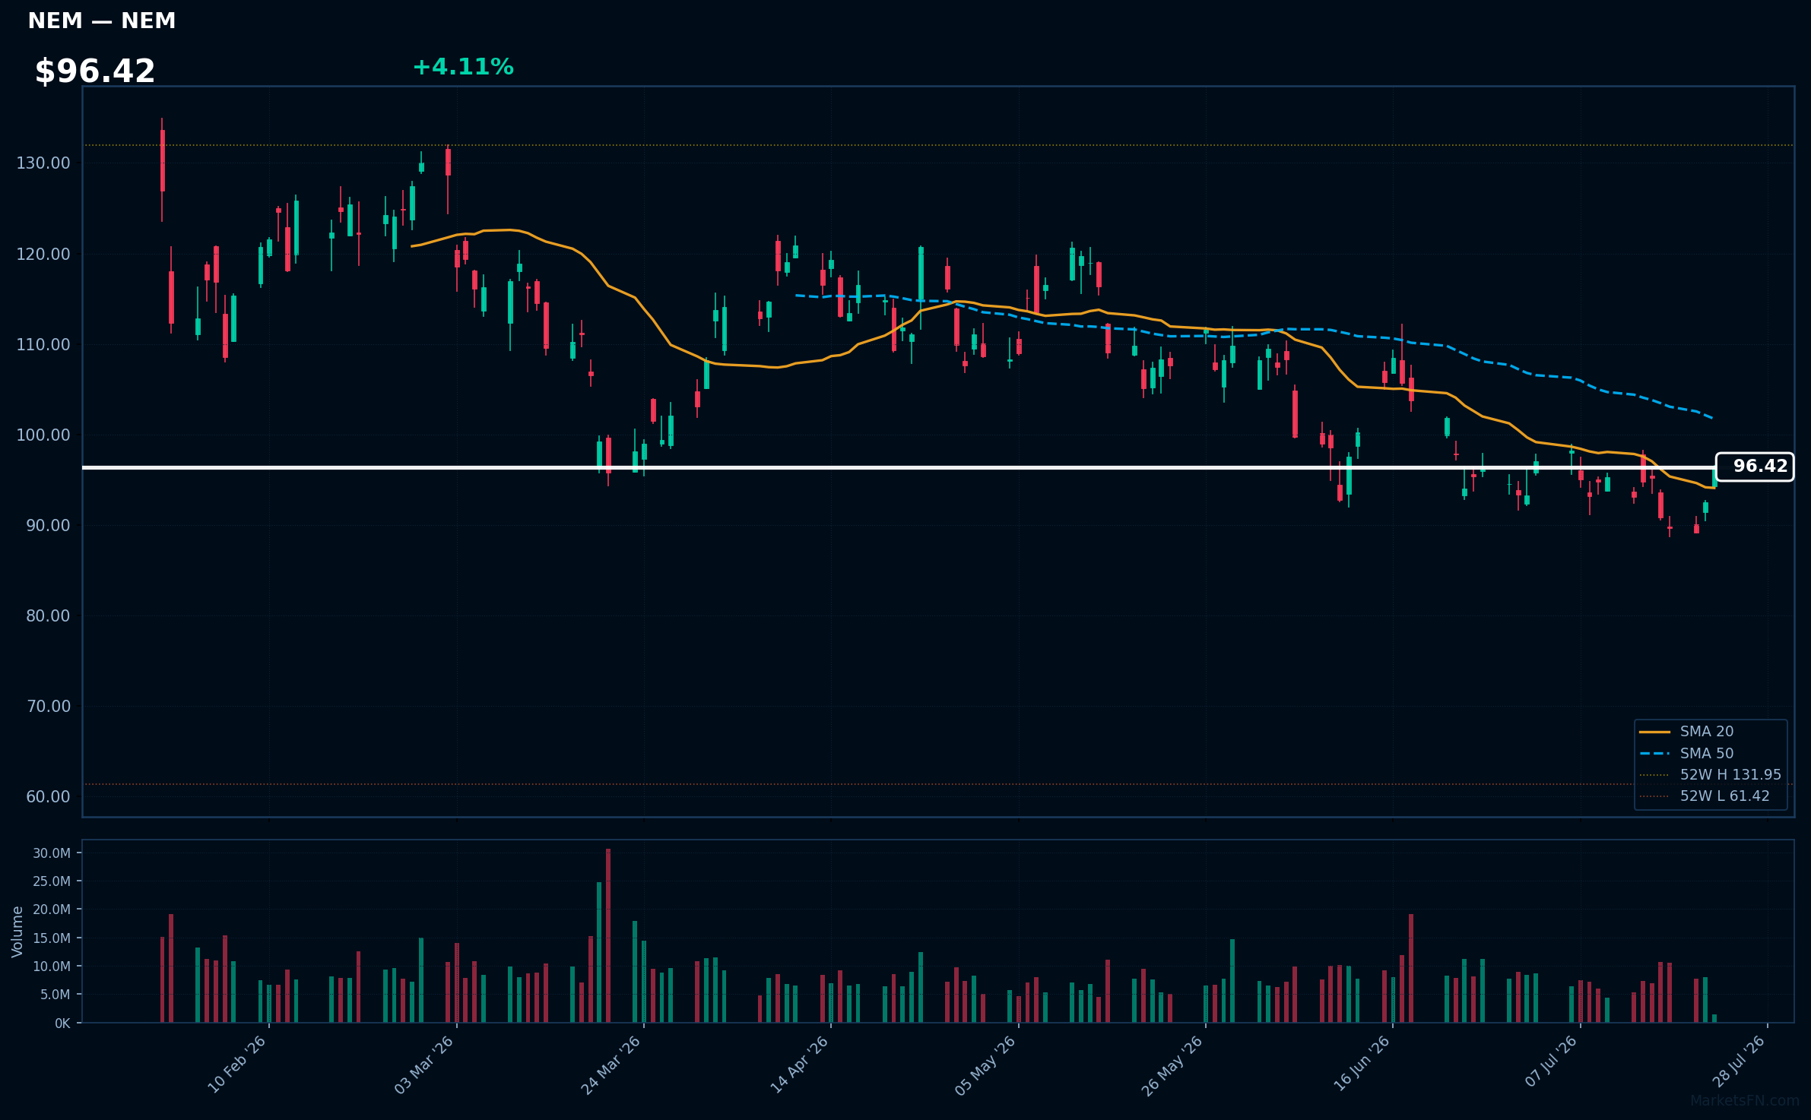Viewport: 1811px width, 1120px height.
Task: Click the "60.00" price axis label
Action: (48, 796)
